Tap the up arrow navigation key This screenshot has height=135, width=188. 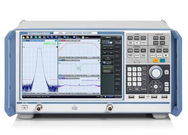[156, 82]
